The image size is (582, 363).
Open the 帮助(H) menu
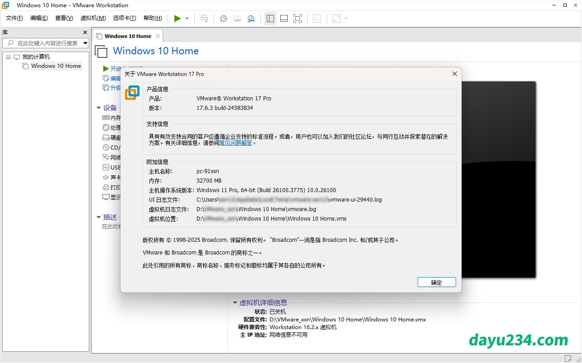tap(153, 18)
